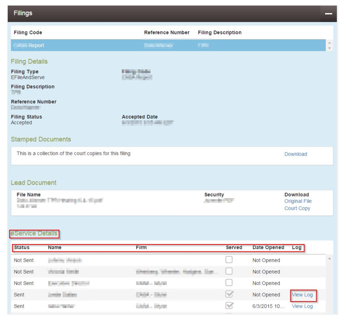Click the eService Details section heading

click(x=34, y=233)
